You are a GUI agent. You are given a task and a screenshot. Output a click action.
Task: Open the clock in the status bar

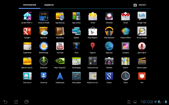[147, 102]
